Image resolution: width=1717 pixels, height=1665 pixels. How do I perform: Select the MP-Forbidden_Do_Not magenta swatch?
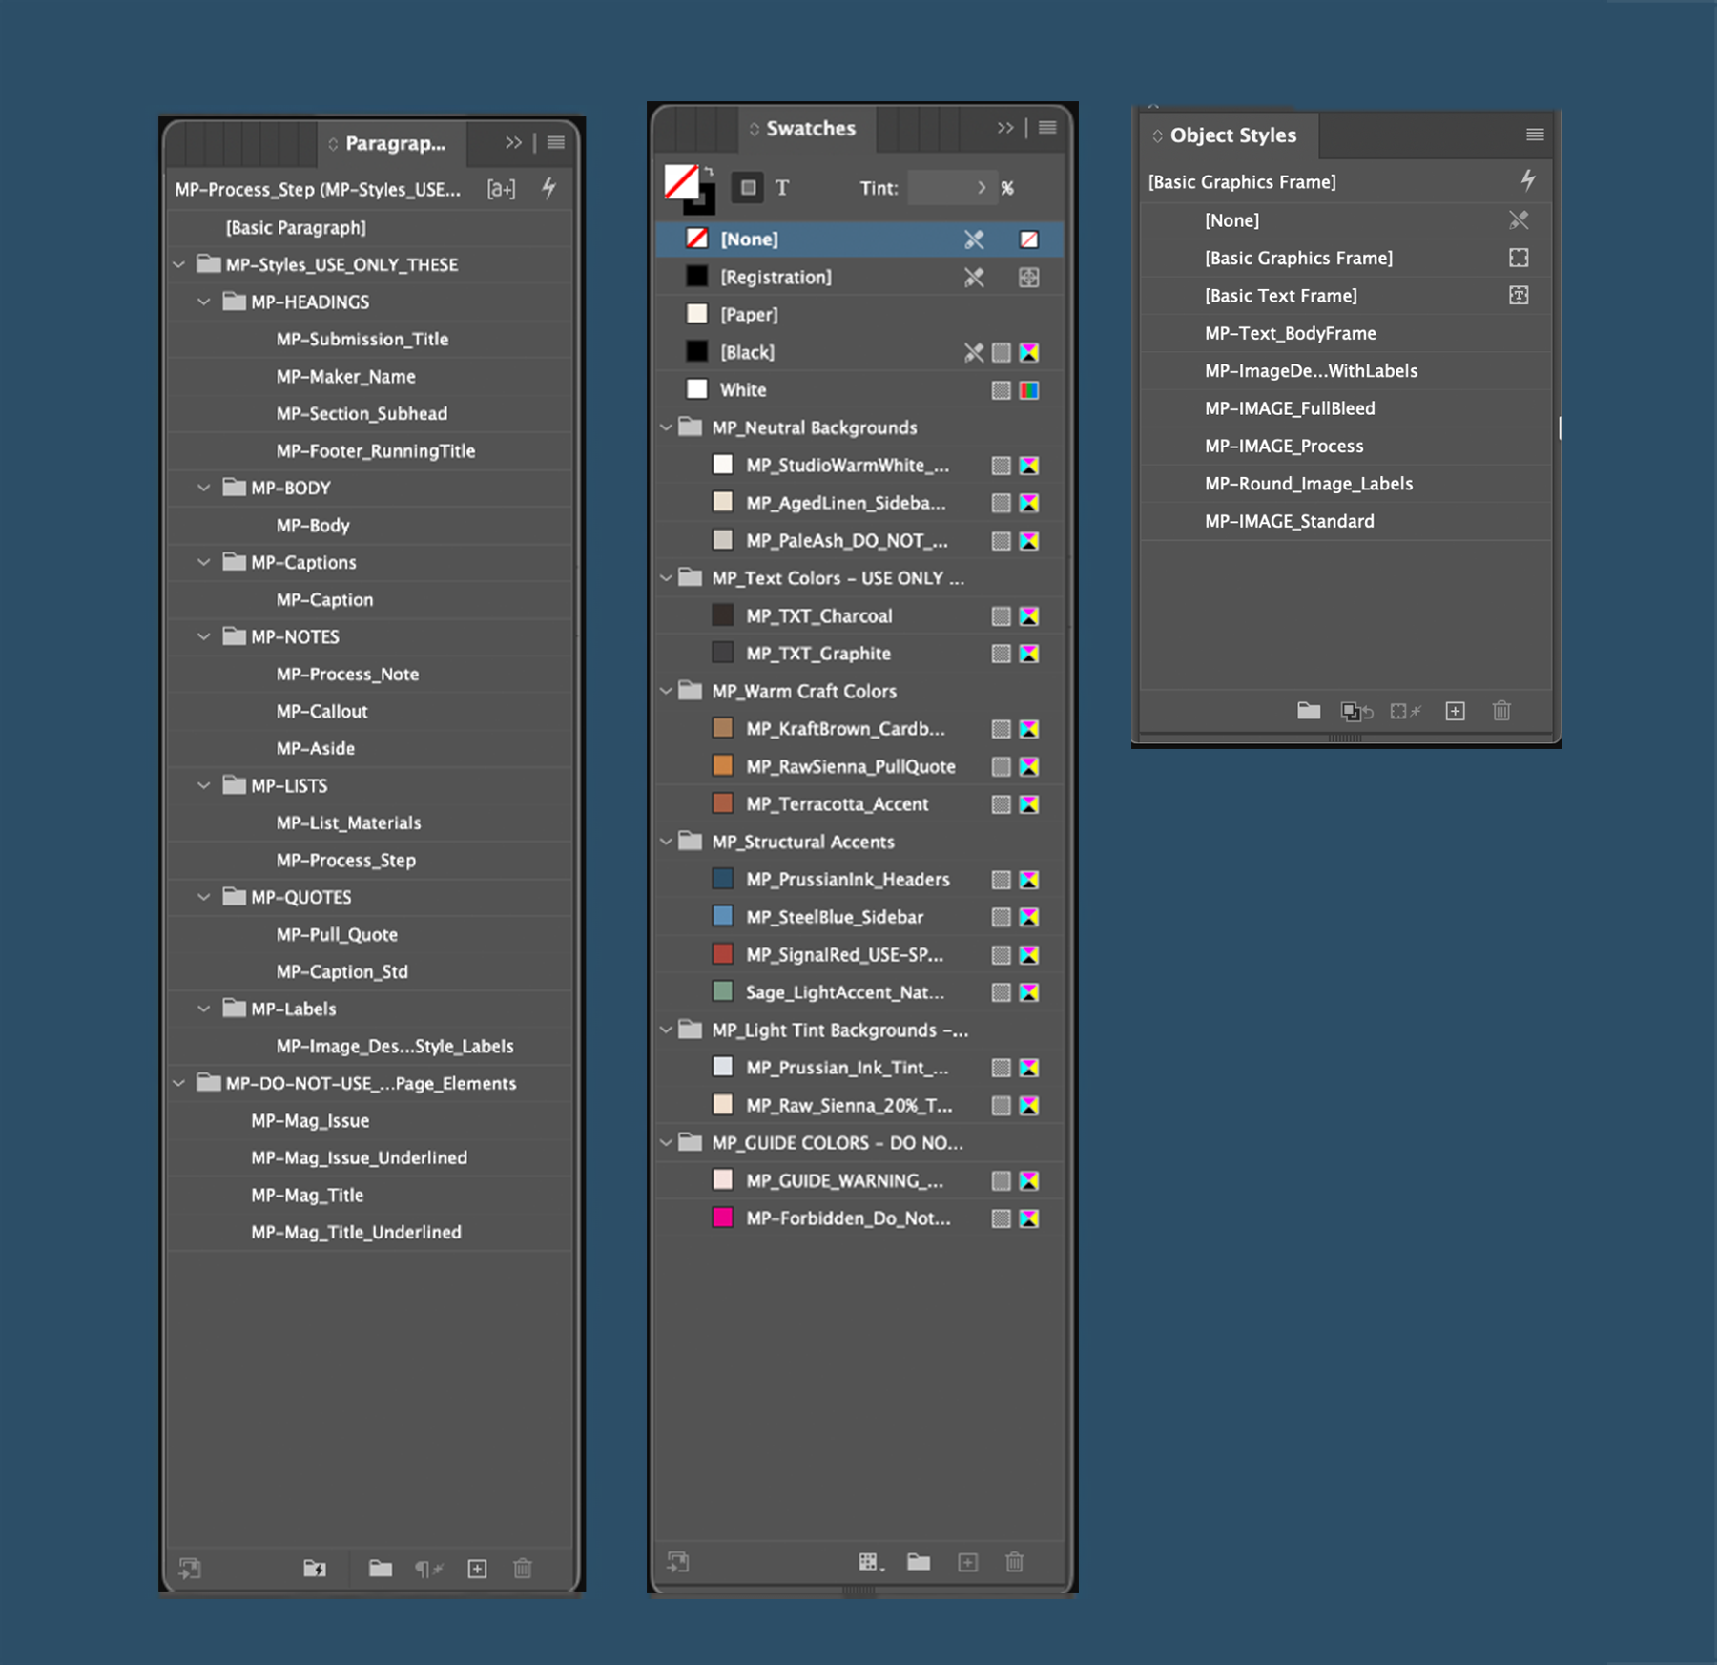[x=859, y=1218]
